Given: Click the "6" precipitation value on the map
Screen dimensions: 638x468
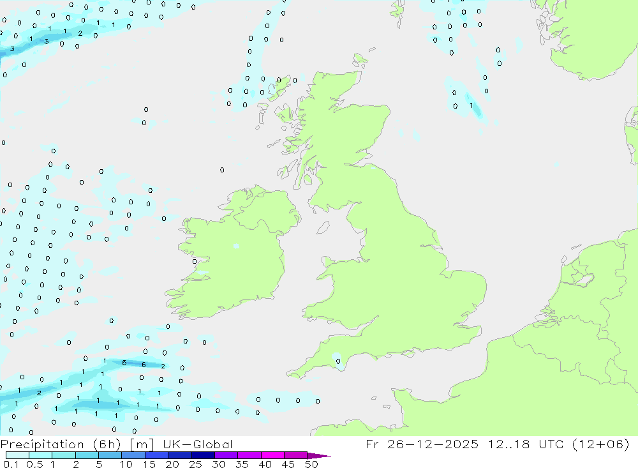Looking at the screenshot, I should coord(144,365).
